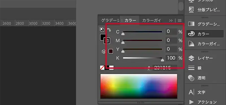This screenshot has height=105, width=226.
Task: Expand hidden panel tabs with double chevron
Action: pyautogui.click(x=171, y=20)
